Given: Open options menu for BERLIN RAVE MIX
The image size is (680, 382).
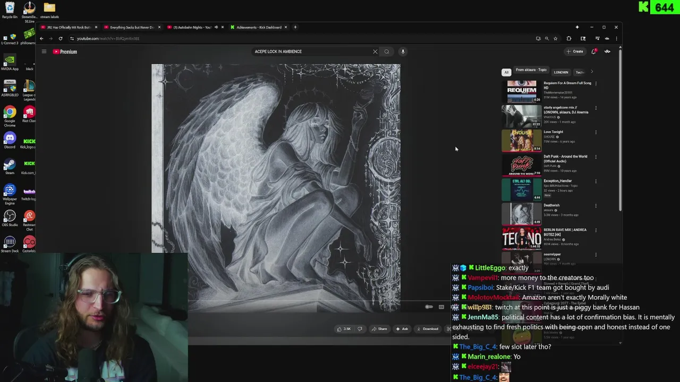Looking at the screenshot, I should [x=596, y=230].
